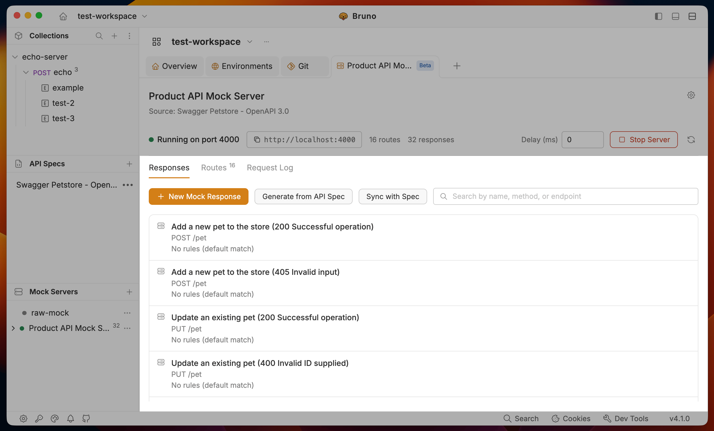Add a new Mock Server
714x431 pixels.
point(129,292)
